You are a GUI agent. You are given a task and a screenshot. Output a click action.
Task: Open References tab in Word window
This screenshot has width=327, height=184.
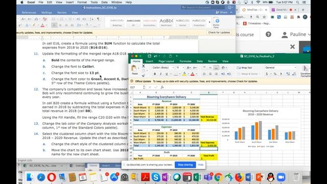tap(29, 12)
